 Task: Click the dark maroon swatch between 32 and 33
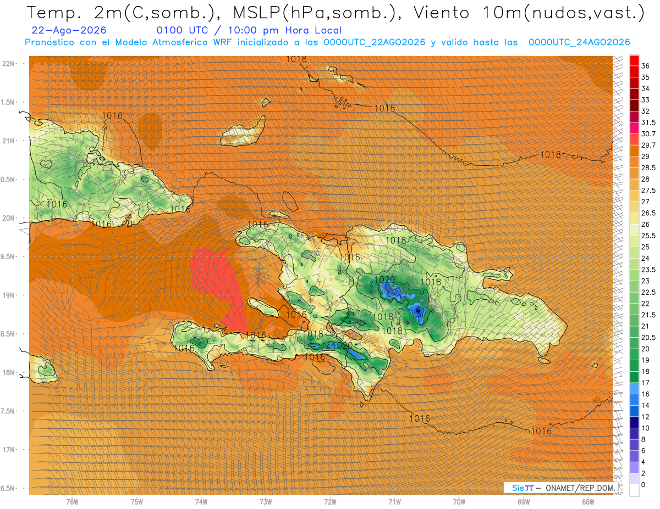point(634,105)
